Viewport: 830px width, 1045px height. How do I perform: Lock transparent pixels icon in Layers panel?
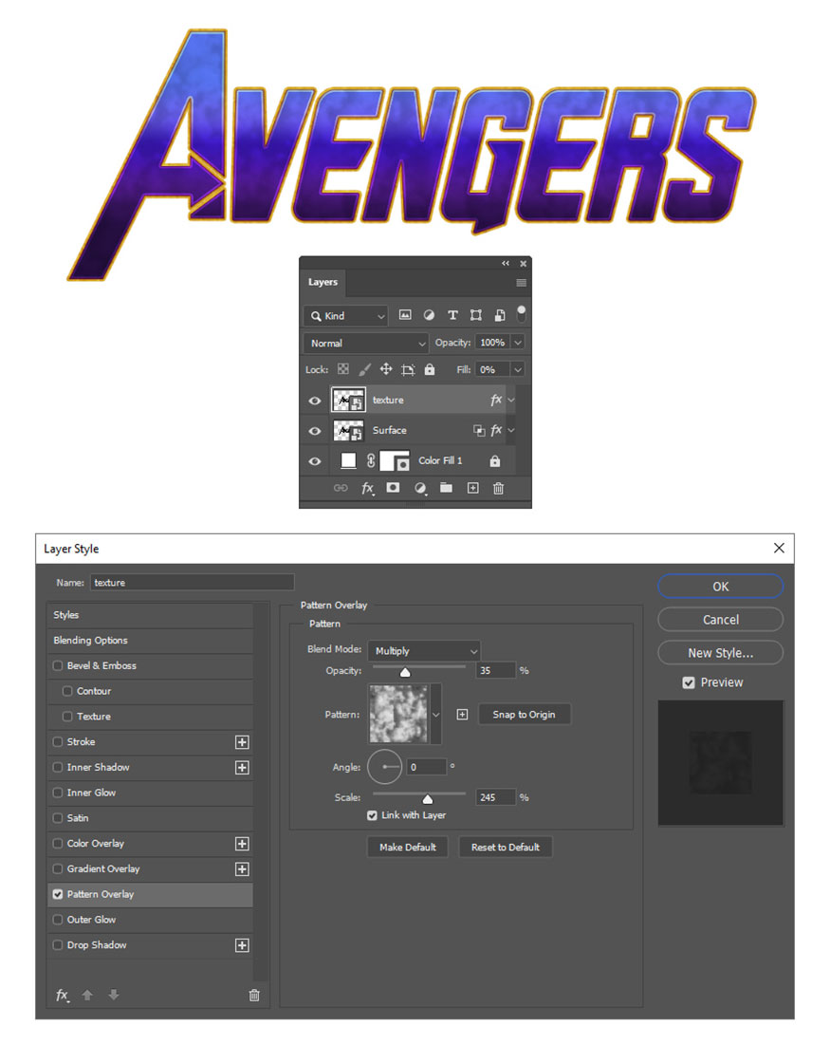click(x=343, y=369)
